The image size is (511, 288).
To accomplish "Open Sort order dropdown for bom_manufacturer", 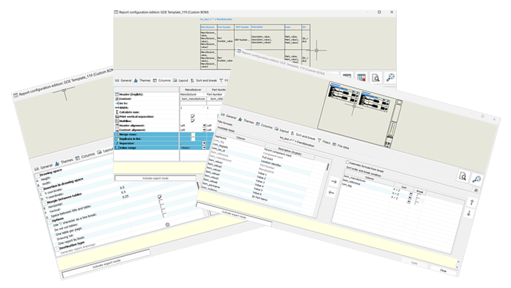I will coord(410,194).
